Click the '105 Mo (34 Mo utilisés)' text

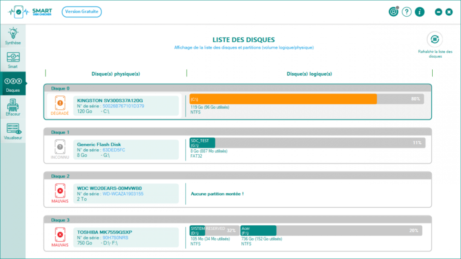[x=210, y=239]
